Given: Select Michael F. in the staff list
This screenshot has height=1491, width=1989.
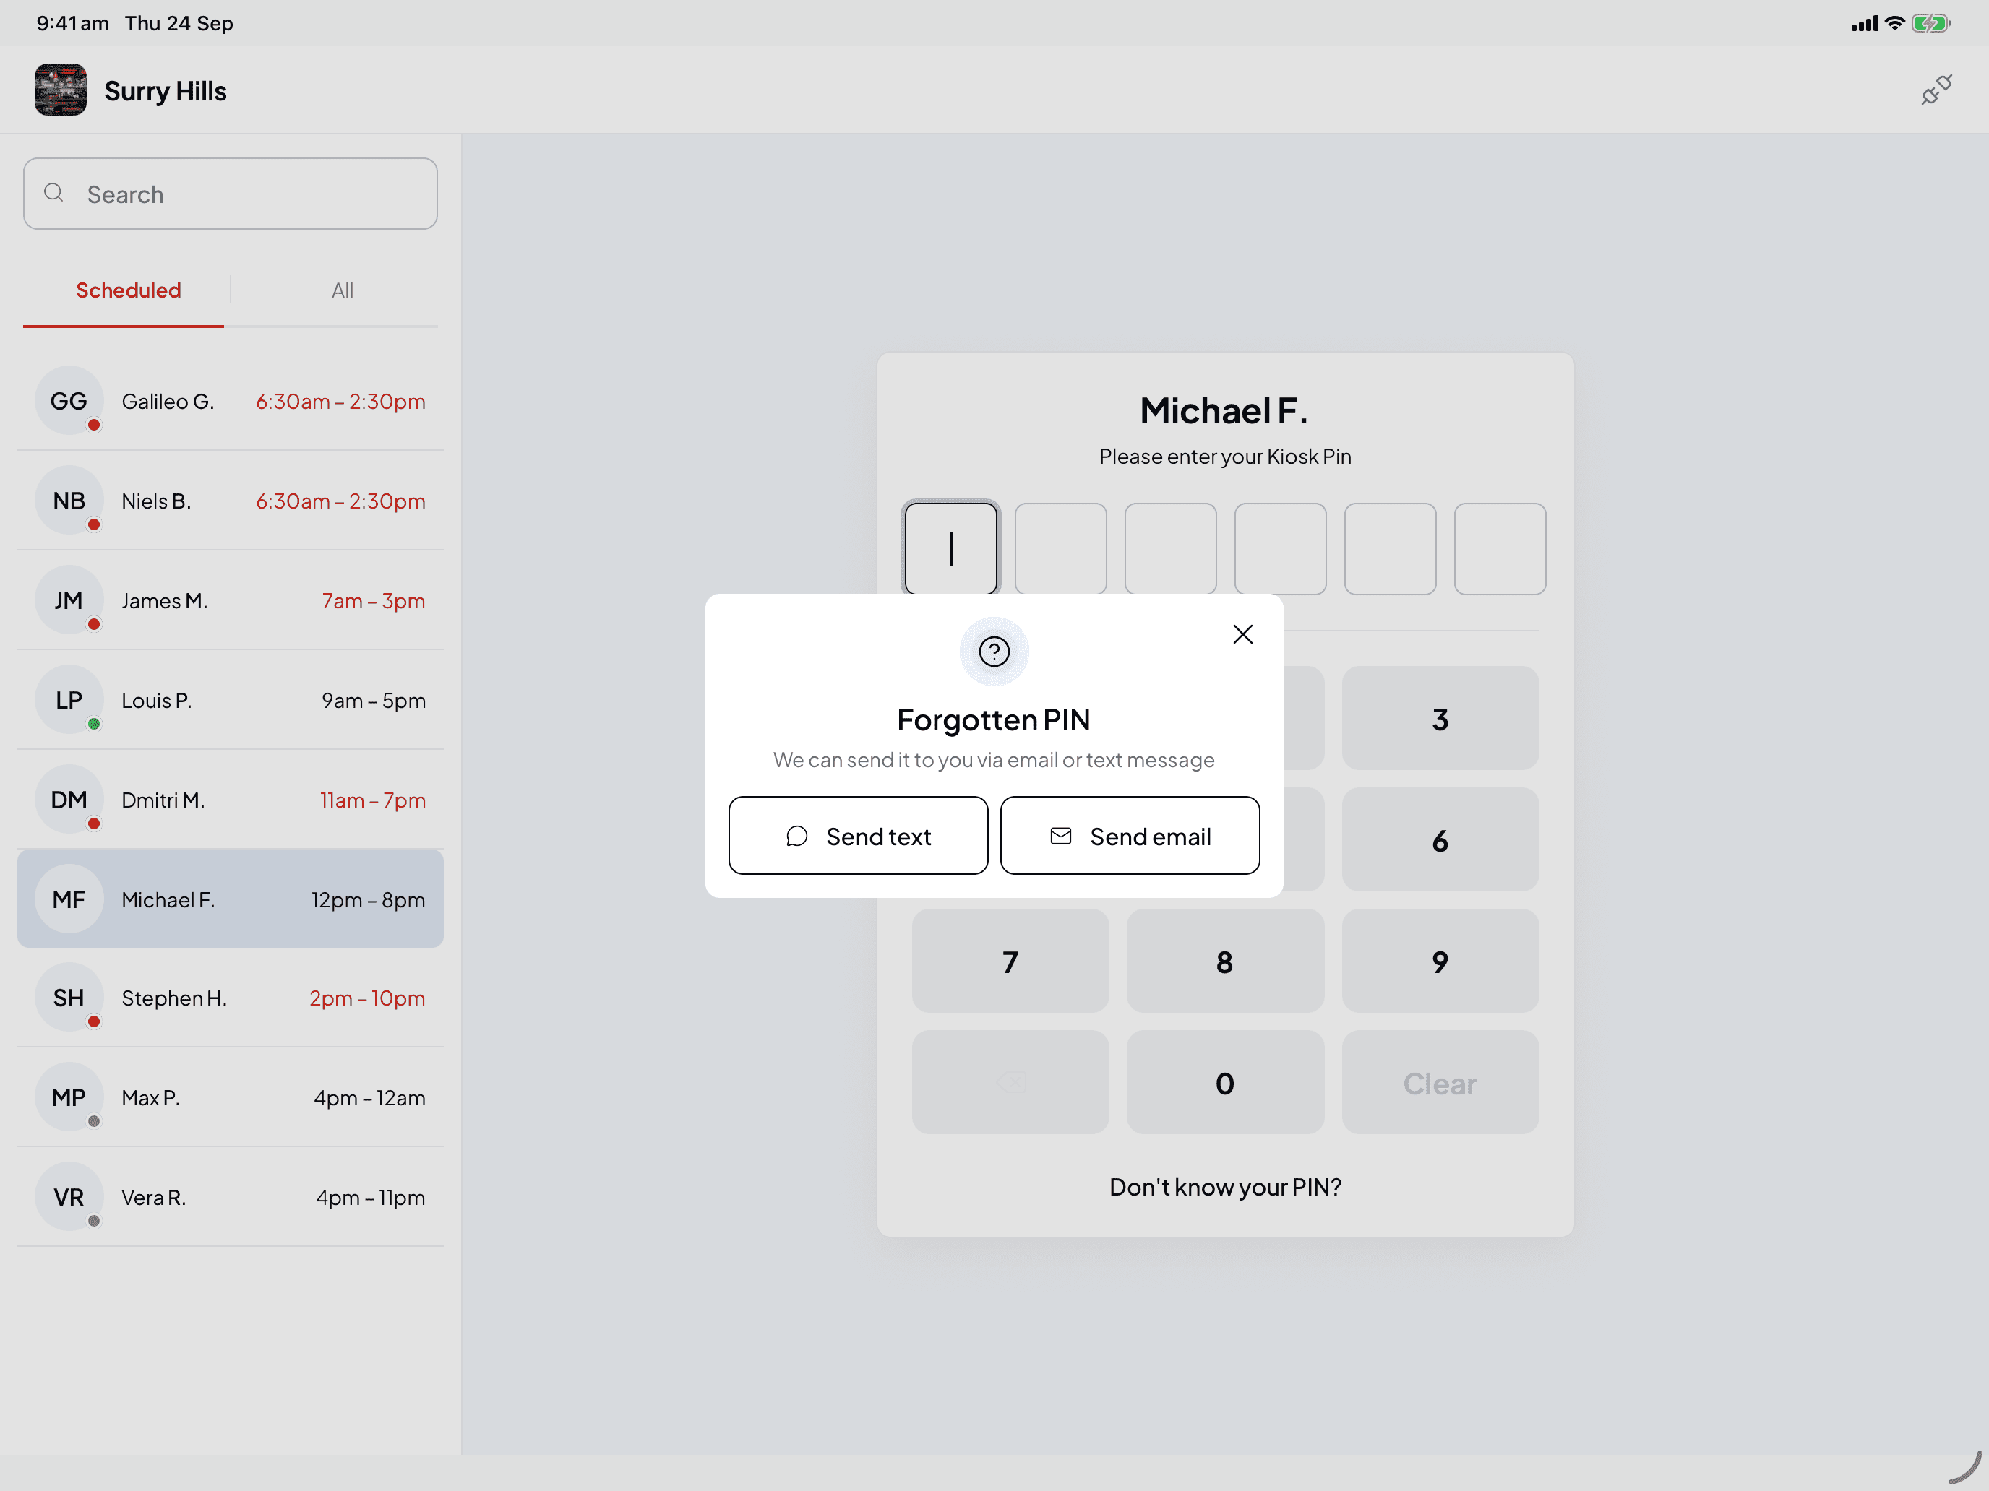Looking at the screenshot, I should click(x=230, y=899).
